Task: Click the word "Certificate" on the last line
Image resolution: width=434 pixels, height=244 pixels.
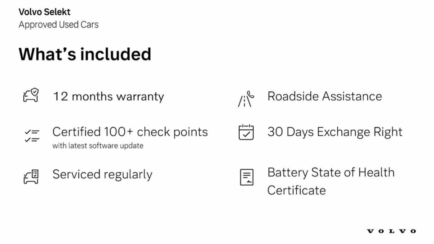Action: pyautogui.click(x=296, y=190)
